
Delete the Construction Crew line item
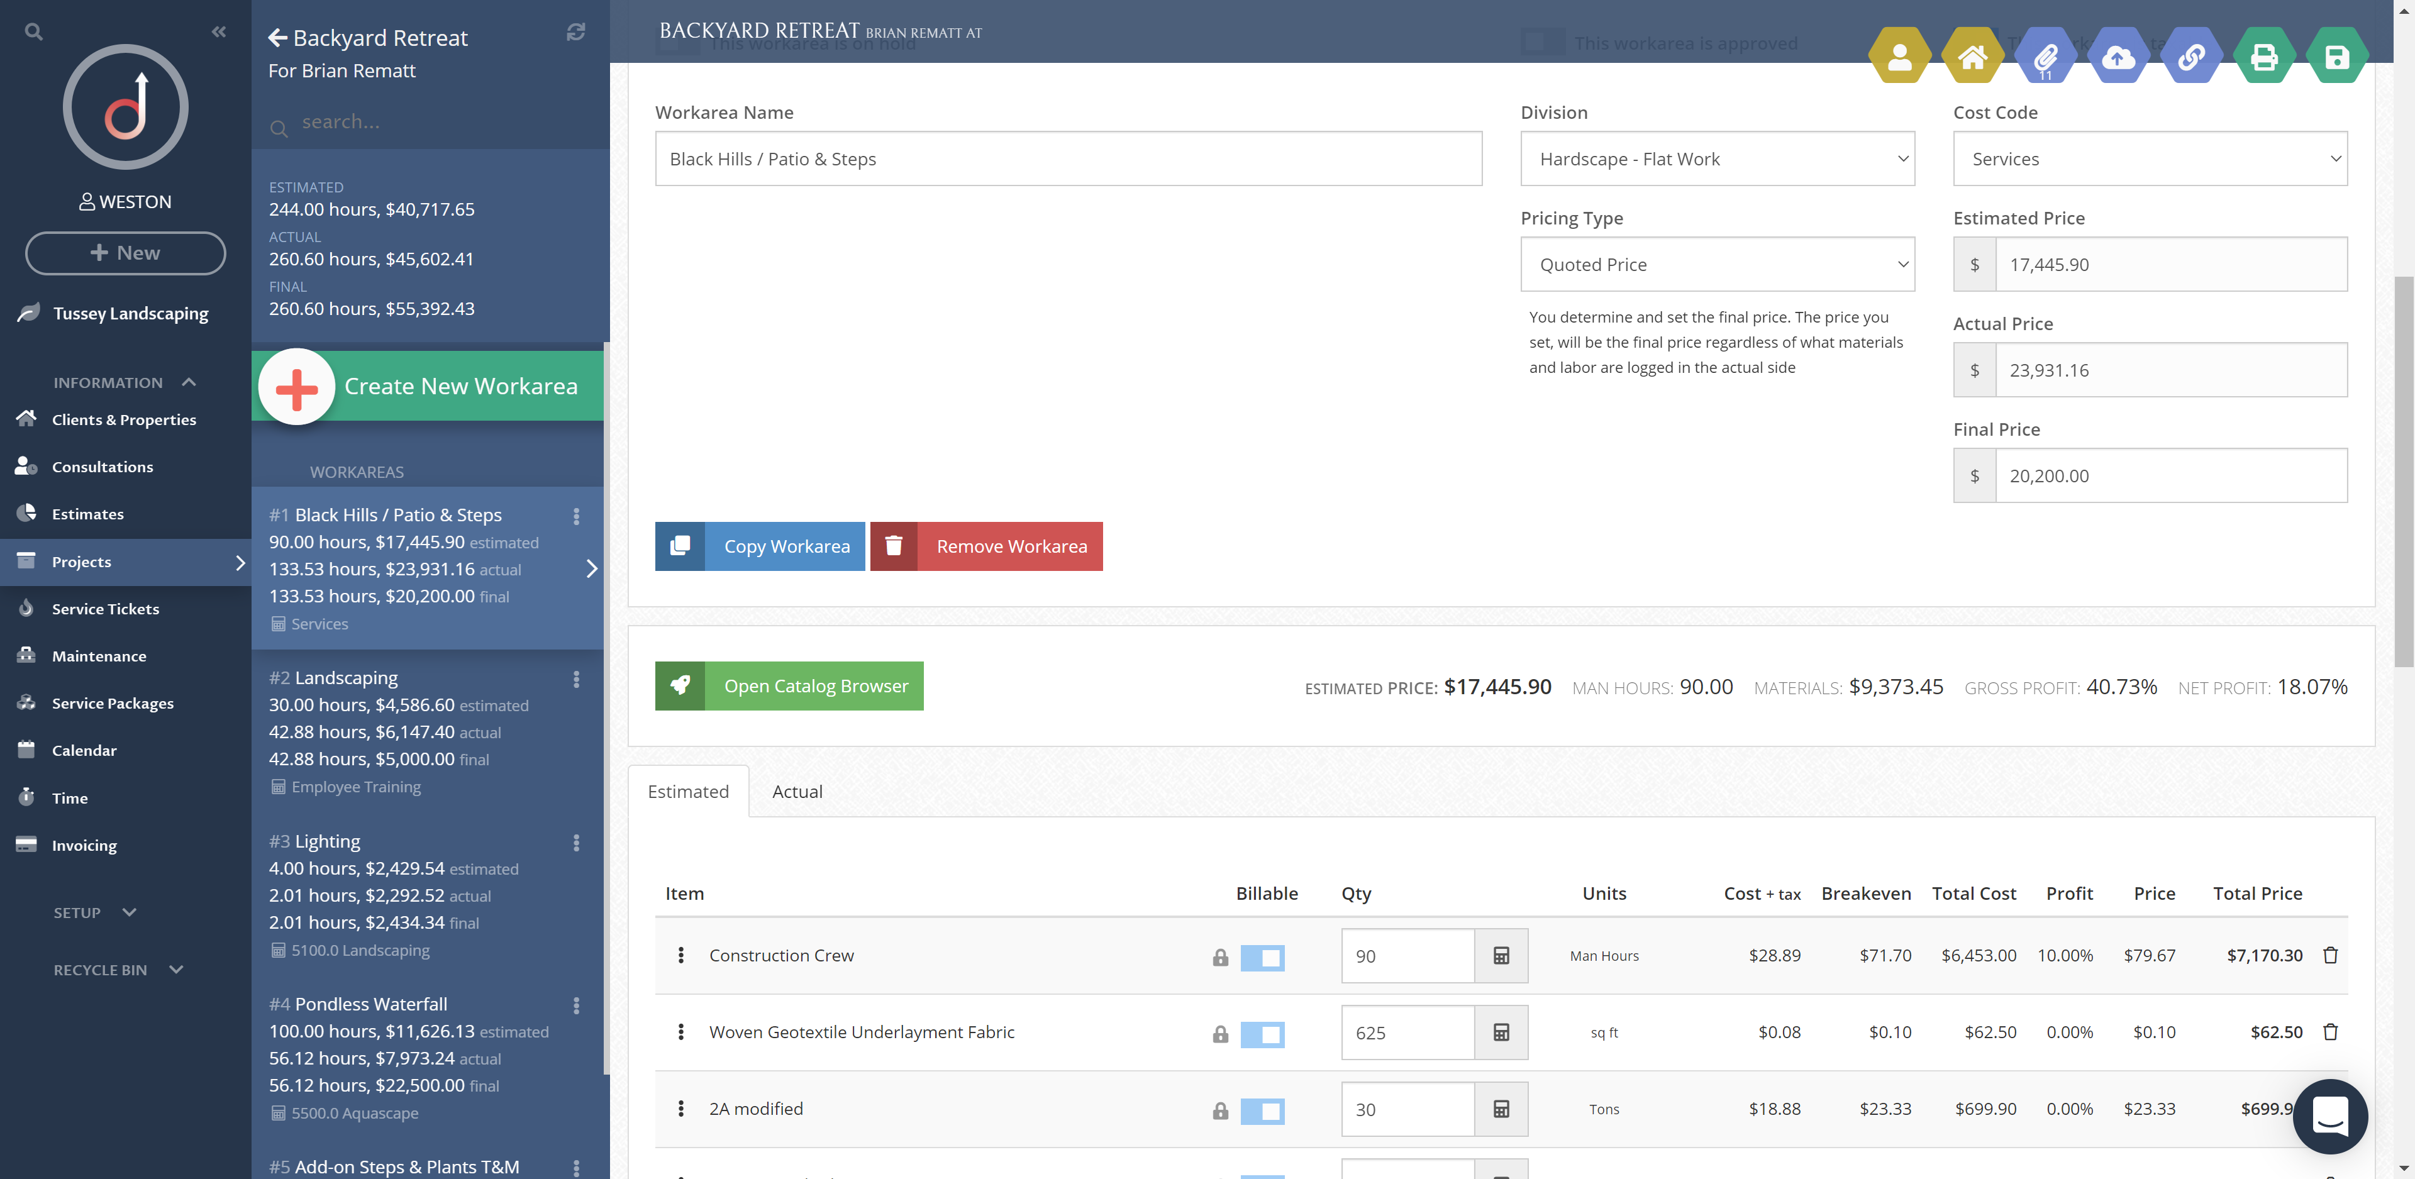[x=2331, y=956]
